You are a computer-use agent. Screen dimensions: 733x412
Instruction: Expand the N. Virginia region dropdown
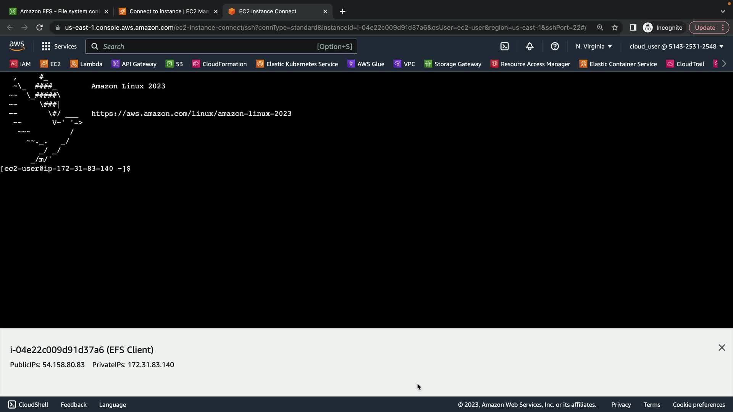(x=594, y=47)
